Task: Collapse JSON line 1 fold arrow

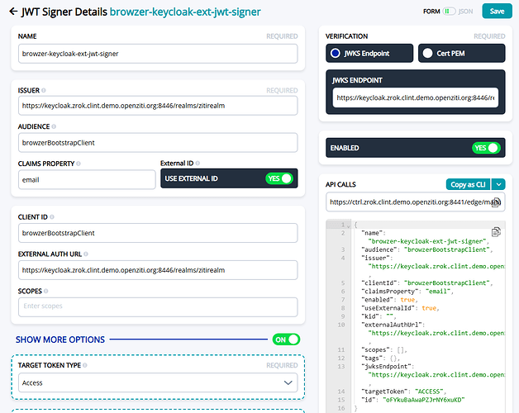Action: click(349, 225)
